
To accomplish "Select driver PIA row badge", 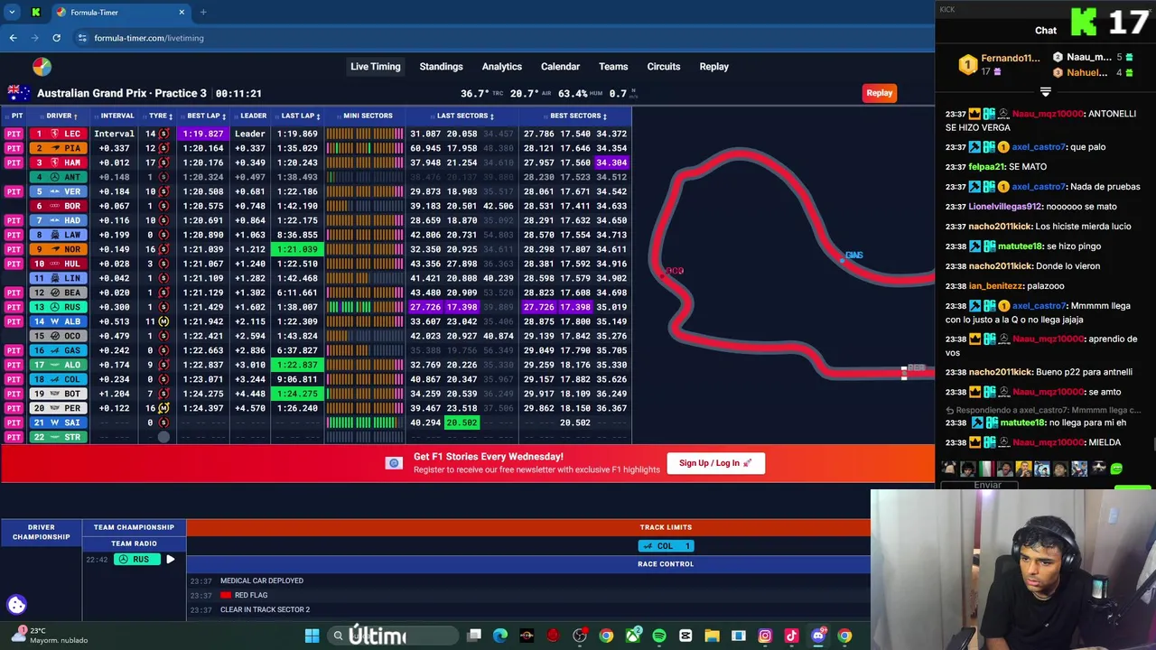I will pyautogui.click(x=59, y=148).
